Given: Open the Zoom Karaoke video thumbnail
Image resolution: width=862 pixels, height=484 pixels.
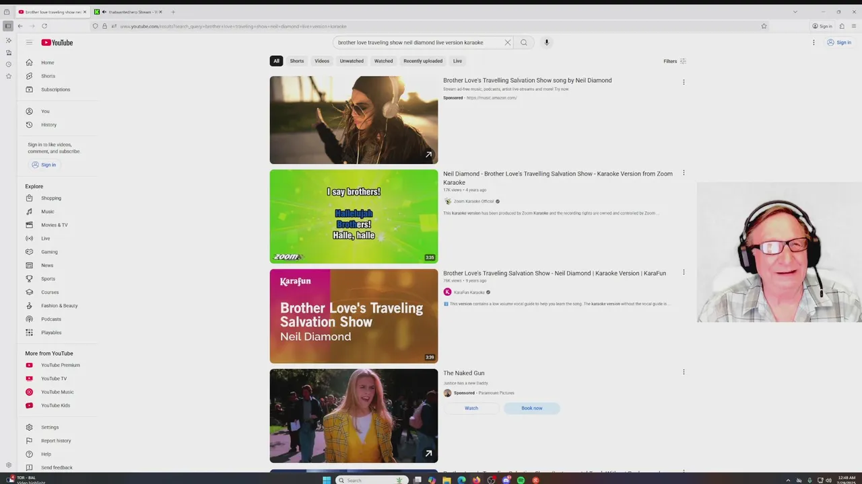Looking at the screenshot, I should 354,216.
